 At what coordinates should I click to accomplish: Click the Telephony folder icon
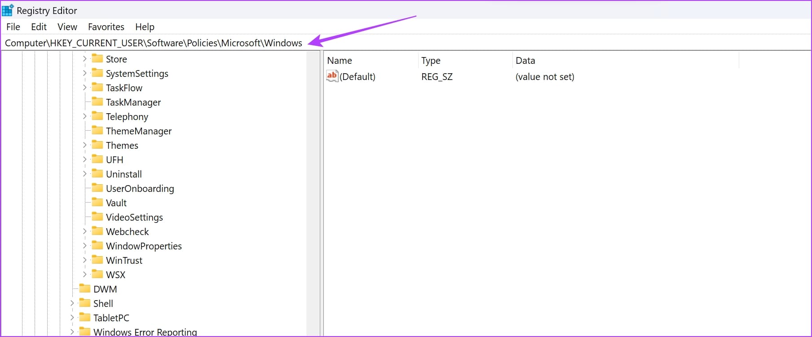coord(97,116)
